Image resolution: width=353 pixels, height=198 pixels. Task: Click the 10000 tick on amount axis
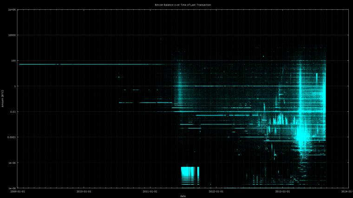pyautogui.click(x=11, y=35)
